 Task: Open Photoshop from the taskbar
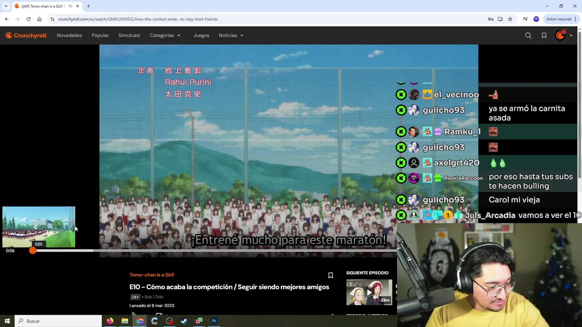(214, 321)
